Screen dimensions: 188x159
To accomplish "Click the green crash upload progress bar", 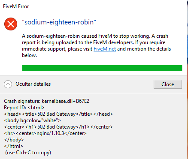I will 102,68.
